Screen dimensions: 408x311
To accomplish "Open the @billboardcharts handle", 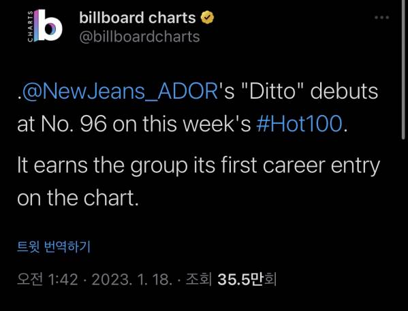I will pos(140,36).
